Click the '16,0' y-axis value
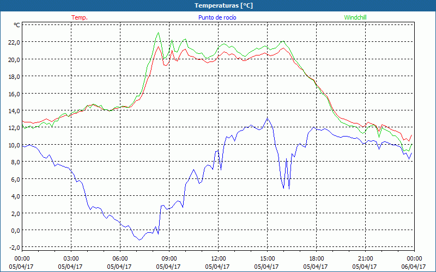The image size is (436, 272). pos(15,94)
